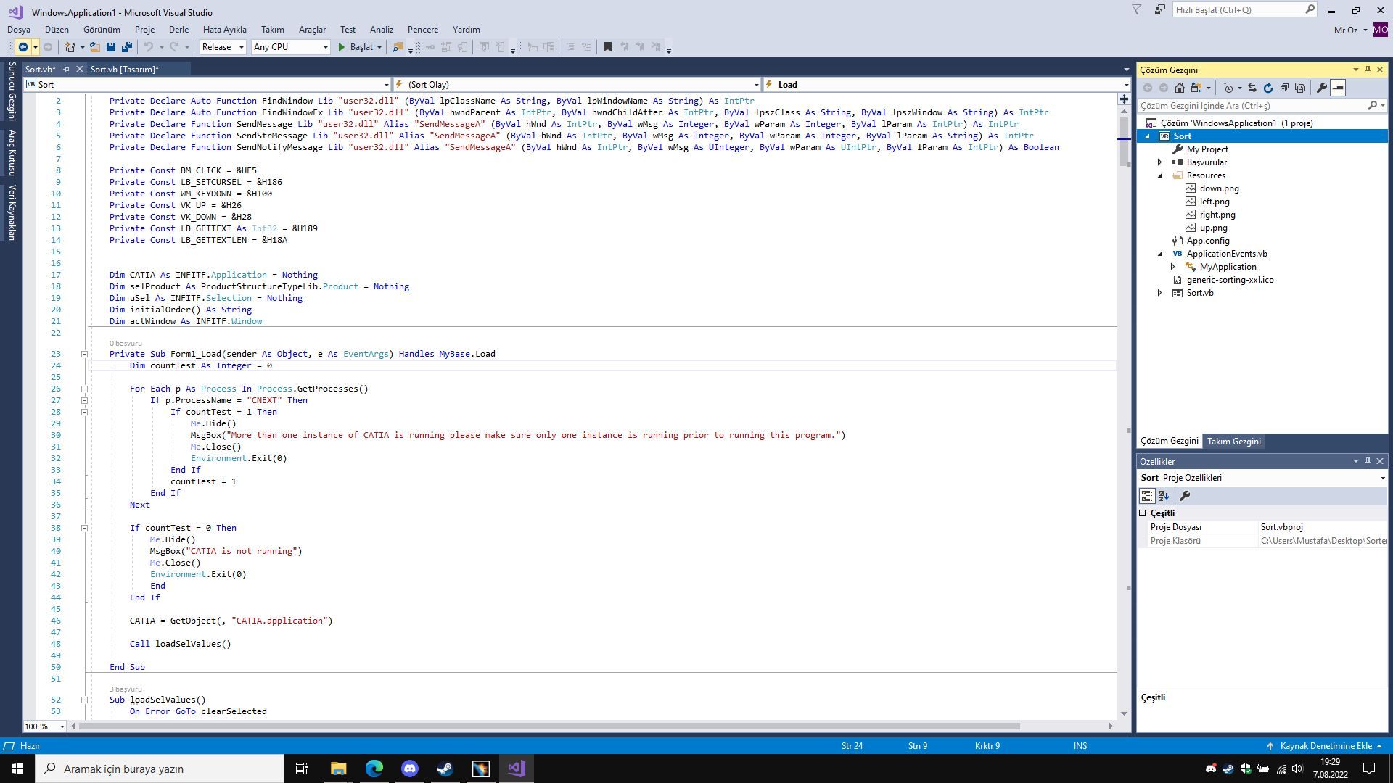Open Steam from the taskbar
This screenshot has height=783, width=1393.
tap(445, 768)
